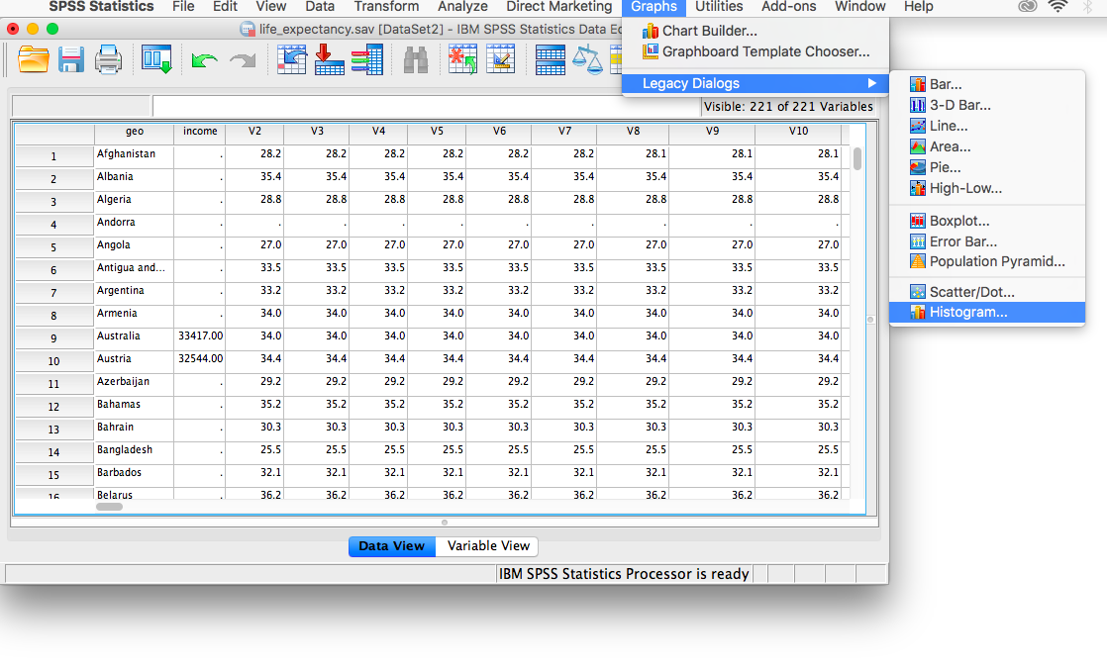Click the Afghanistan cell
1107x670 pixels.
coord(134,154)
